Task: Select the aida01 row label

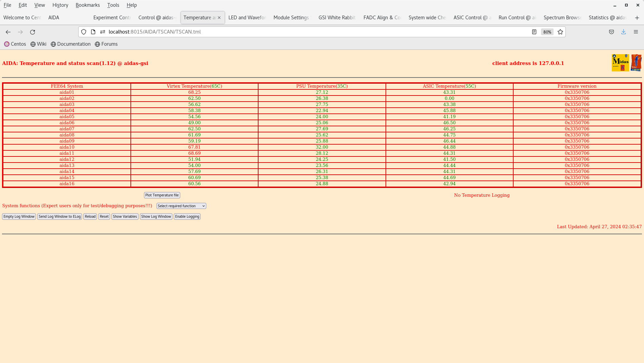Action: click(67, 92)
